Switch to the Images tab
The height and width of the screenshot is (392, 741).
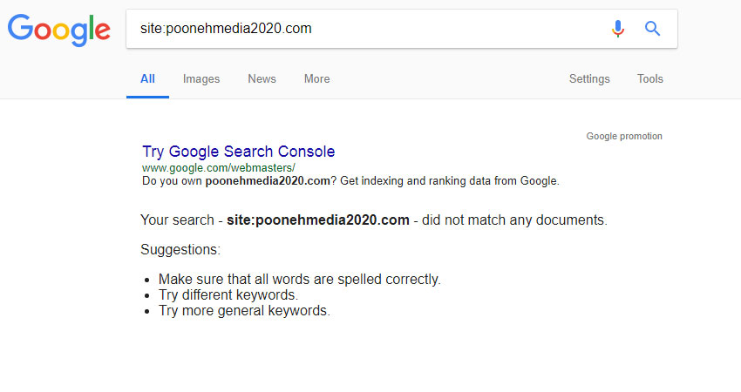click(201, 79)
